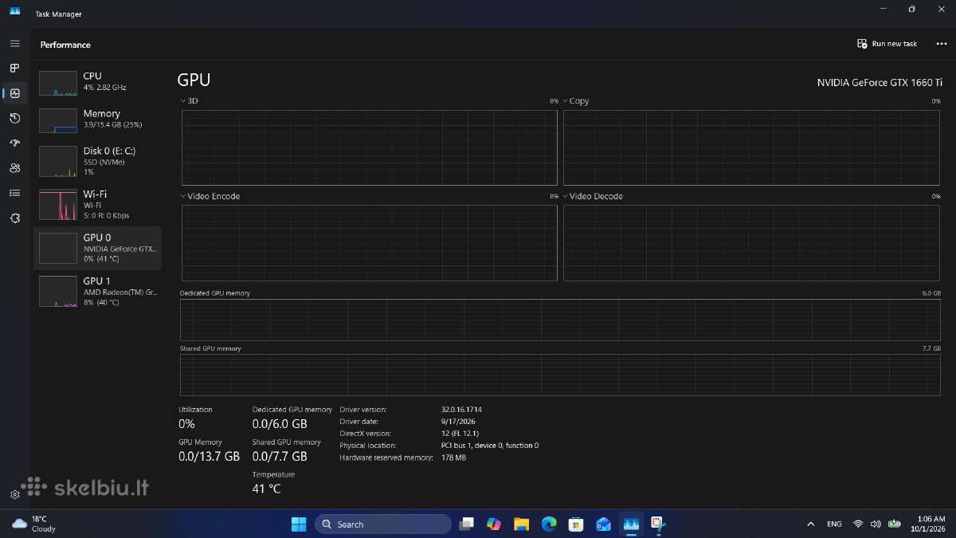Open Copilot from the taskbar
956x538 pixels.
(494, 524)
